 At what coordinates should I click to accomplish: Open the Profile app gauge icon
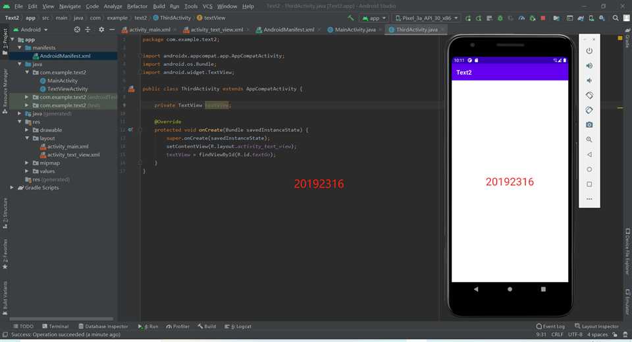[x=521, y=18]
